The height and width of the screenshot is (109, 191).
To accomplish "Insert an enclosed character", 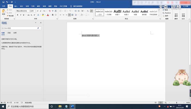I will (x=56, y=15).
